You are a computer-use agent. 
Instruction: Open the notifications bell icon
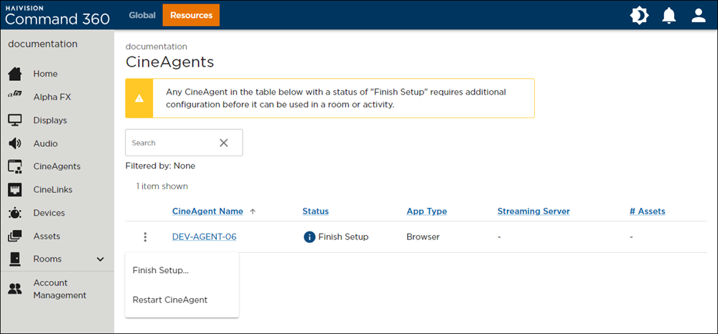[668, 15]
